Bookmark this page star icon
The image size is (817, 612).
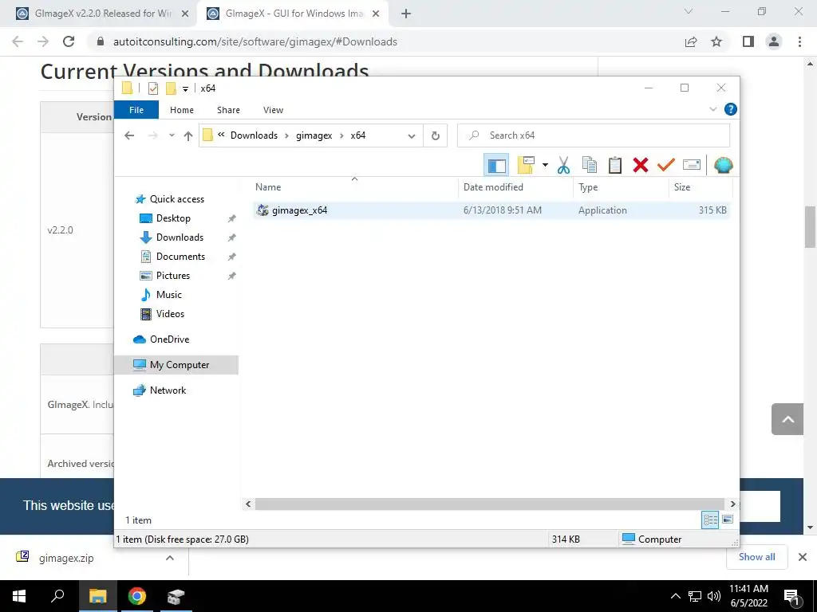716,41
